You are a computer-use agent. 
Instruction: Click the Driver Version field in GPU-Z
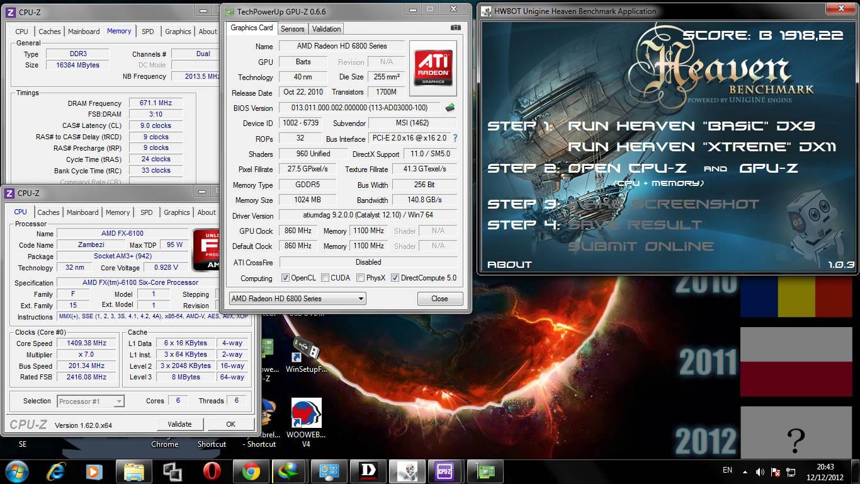(x=368, y=216)
